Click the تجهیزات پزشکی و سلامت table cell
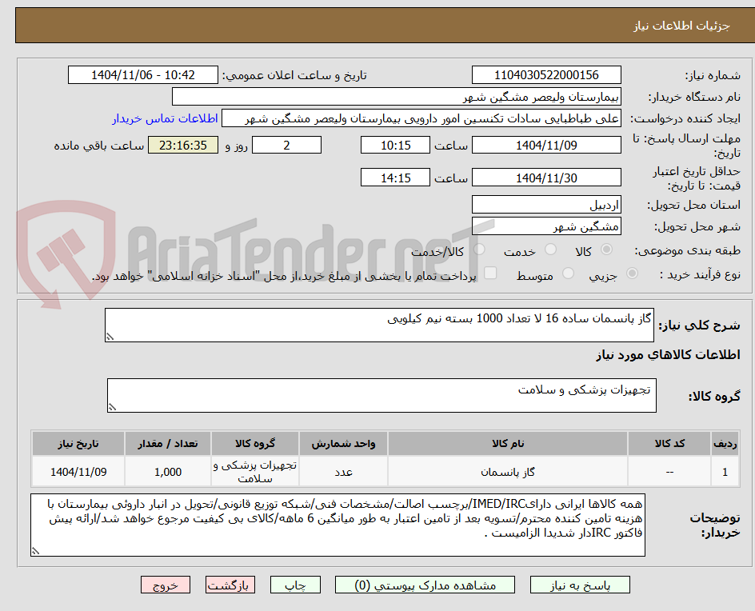 (x=254, y=472)
